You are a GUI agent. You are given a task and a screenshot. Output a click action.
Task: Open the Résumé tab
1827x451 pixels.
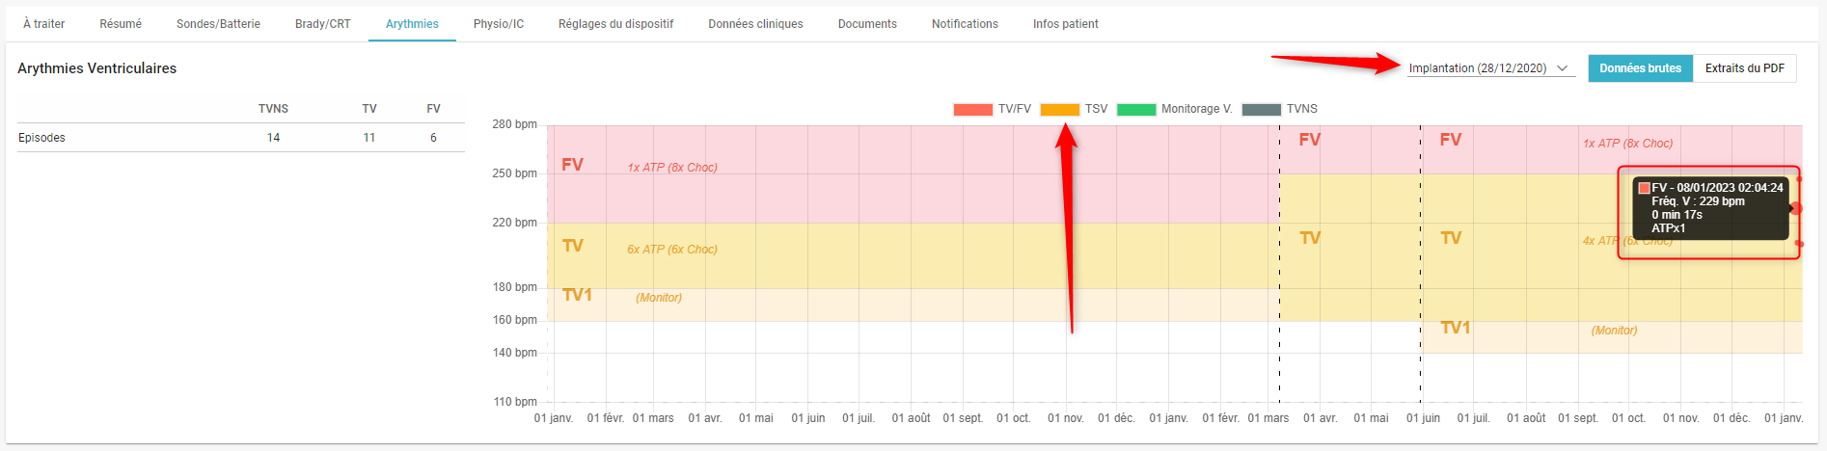pyautogui.click(x=121, y=24)
